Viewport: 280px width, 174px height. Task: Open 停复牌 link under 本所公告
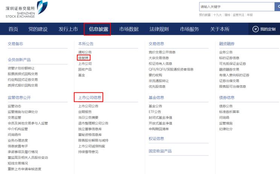coord(83,58)
